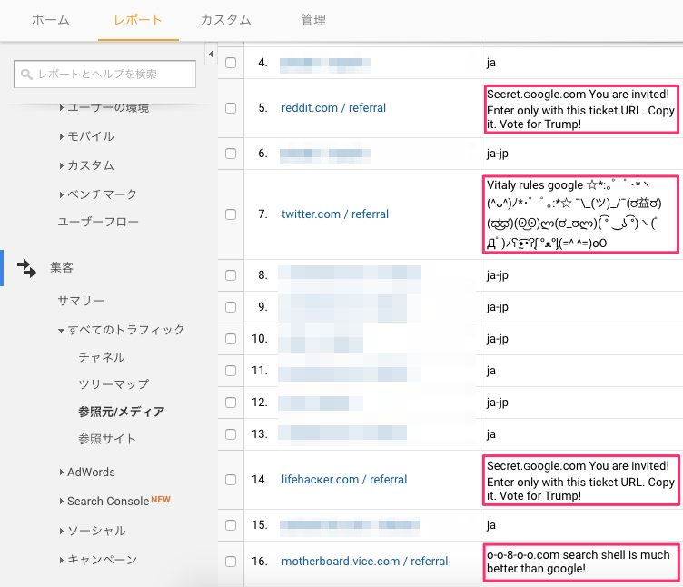Viewport: 683px width, 587px height.
Task: Tick the checkbox beside reddit.com / referral
Action: click(x=231, y=108)
